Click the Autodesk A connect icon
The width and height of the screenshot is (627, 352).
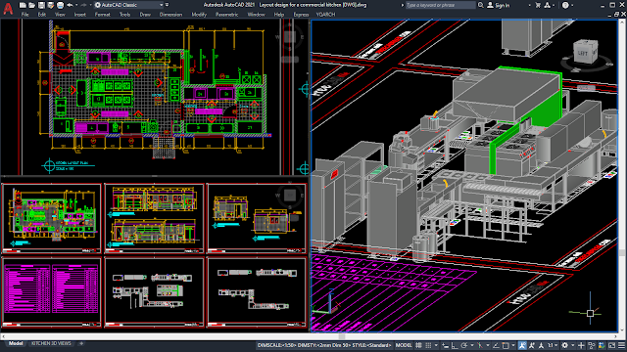click(x=547, y=5)
